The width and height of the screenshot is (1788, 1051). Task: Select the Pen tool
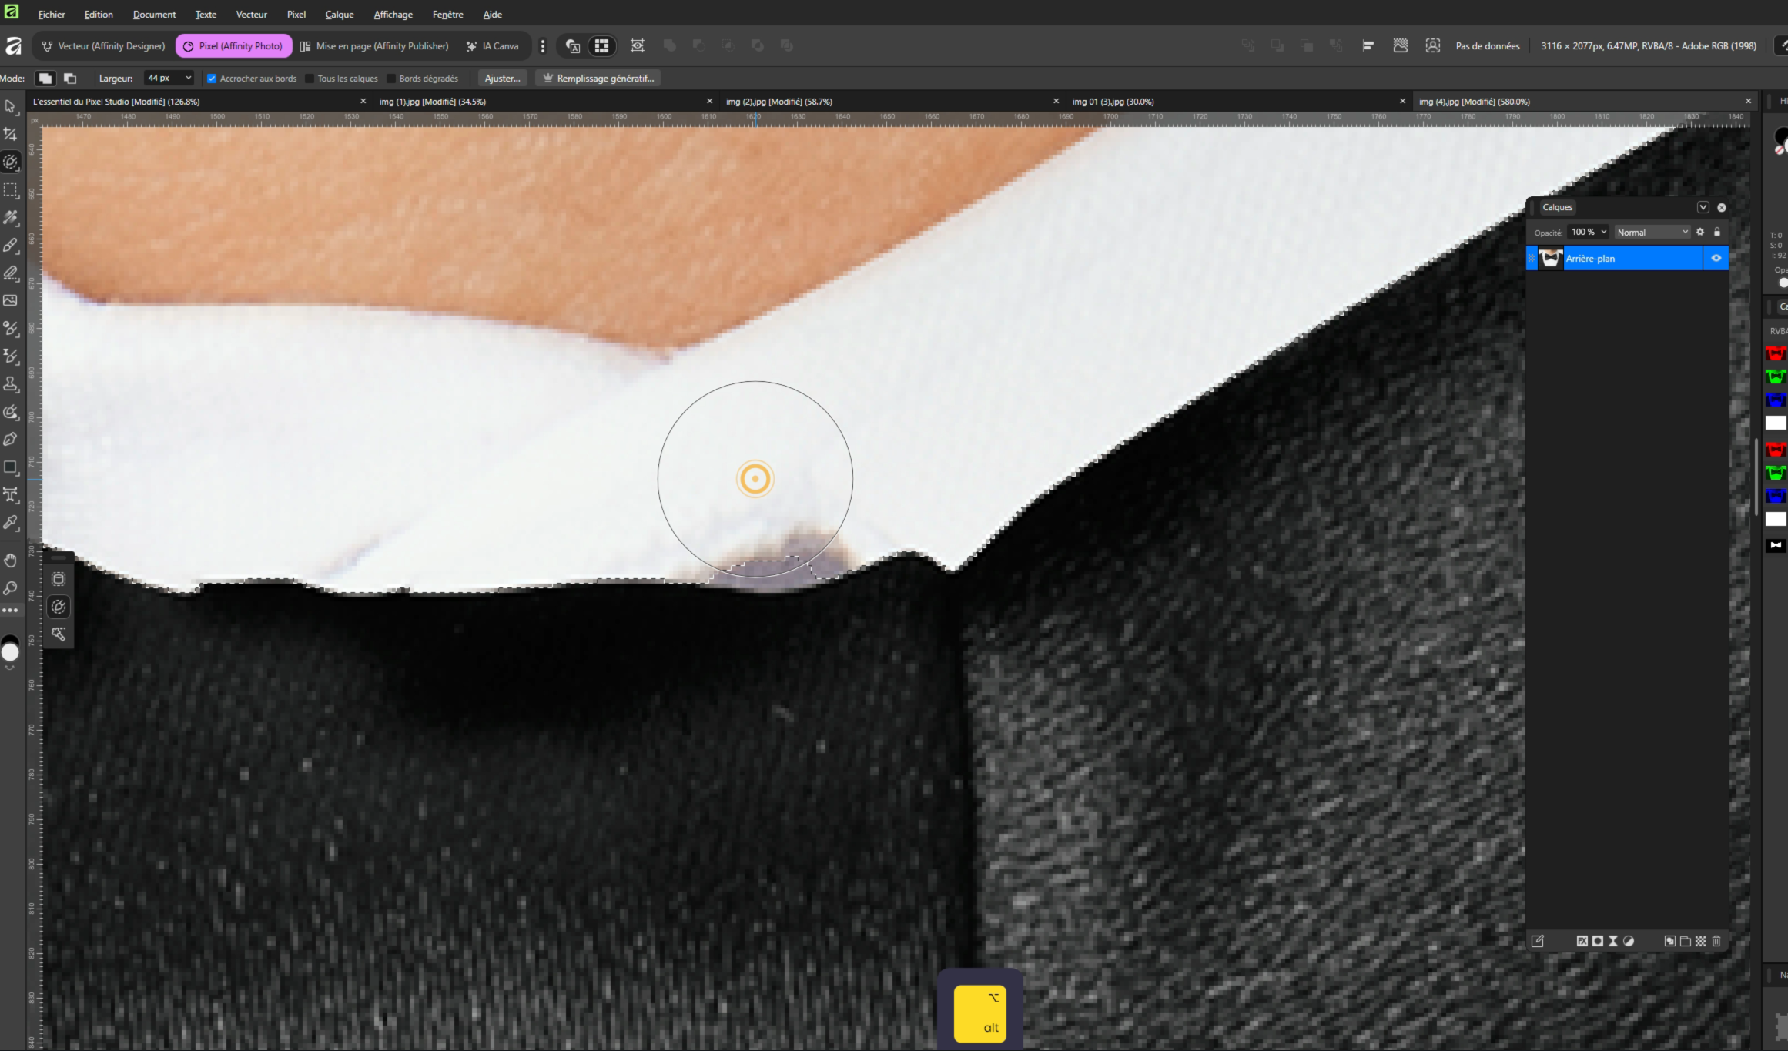11,439
